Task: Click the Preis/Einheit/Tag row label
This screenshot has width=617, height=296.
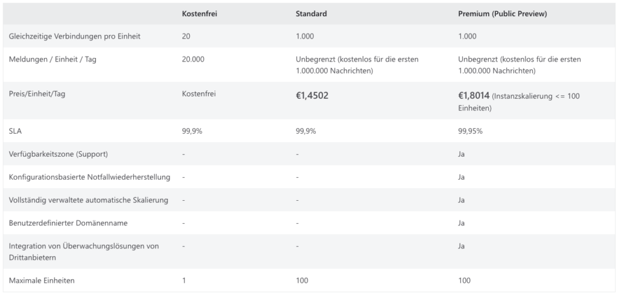Action: click(x=37, y=95)
